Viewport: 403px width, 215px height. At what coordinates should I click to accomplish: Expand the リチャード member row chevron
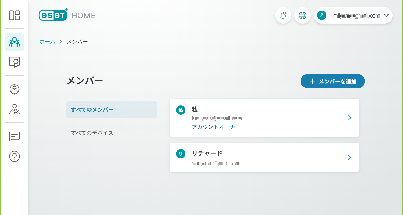tap(349, 157)
